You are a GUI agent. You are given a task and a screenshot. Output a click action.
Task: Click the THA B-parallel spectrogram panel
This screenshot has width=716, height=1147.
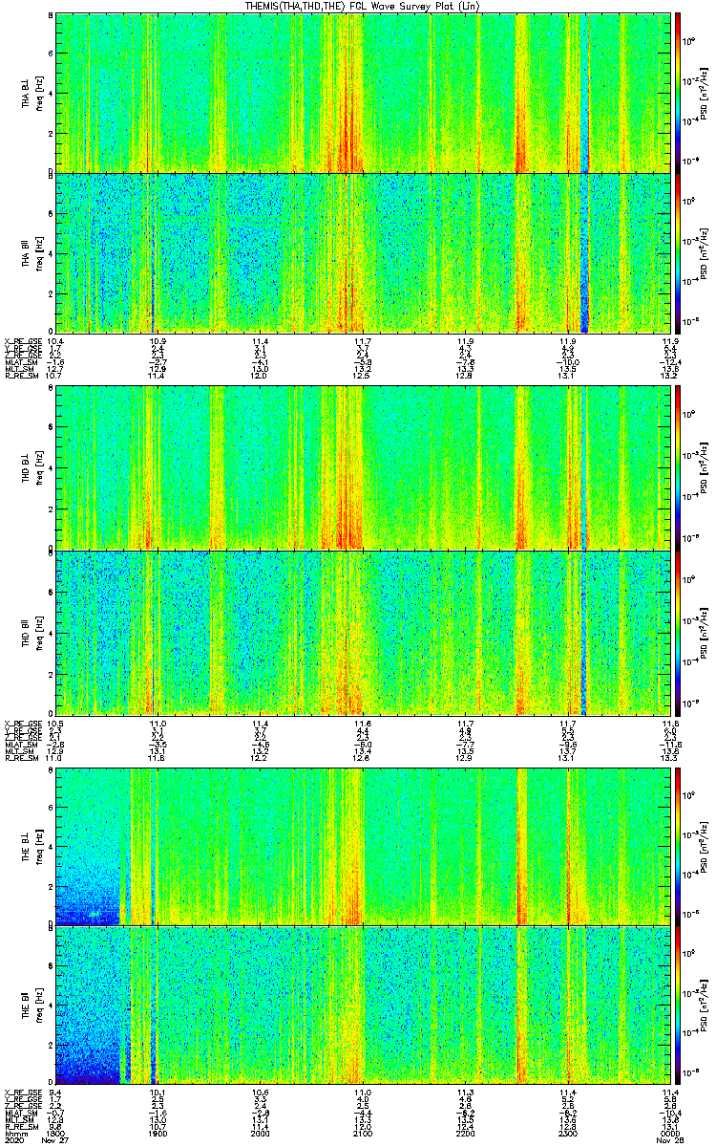click(x=362, y=252)
